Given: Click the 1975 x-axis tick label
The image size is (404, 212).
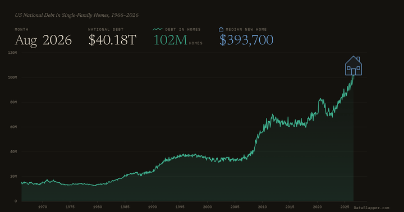Looking at the screenshot, I should pos(70,207).
